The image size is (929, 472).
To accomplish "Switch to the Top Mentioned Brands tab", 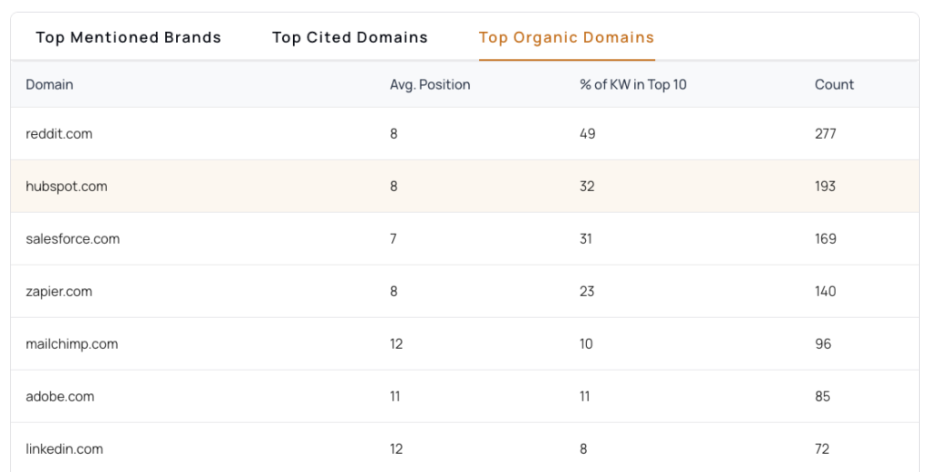I will 128,38.
